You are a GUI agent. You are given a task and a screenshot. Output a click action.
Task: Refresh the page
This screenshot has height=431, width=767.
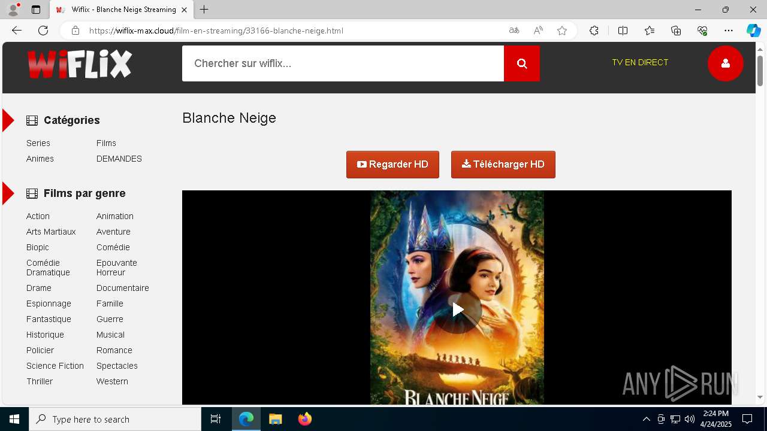[x=43, y=31]
